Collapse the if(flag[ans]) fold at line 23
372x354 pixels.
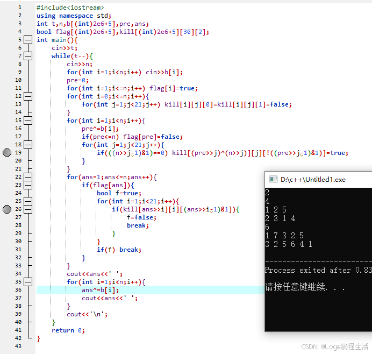[28, 185]
